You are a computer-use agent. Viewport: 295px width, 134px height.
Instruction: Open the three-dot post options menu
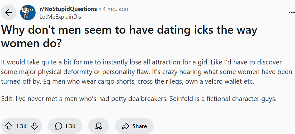291,13
